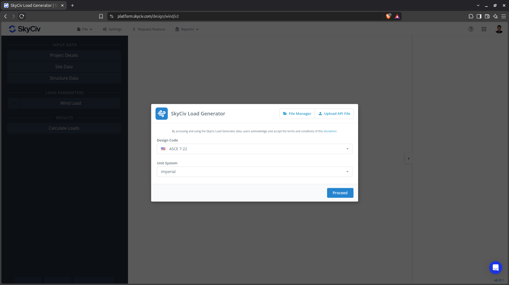509x285 pixels.
Task: Expand the Reports menu
Action: pos(187,29)
